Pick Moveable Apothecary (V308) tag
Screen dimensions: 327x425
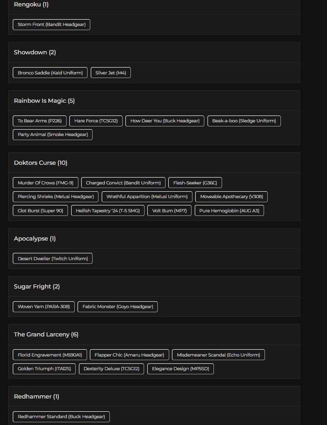click(231, 197)
